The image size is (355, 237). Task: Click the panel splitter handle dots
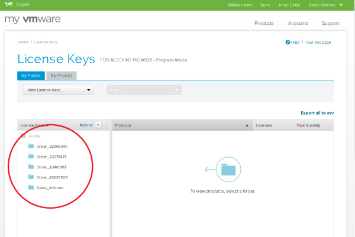click(111, 190)
